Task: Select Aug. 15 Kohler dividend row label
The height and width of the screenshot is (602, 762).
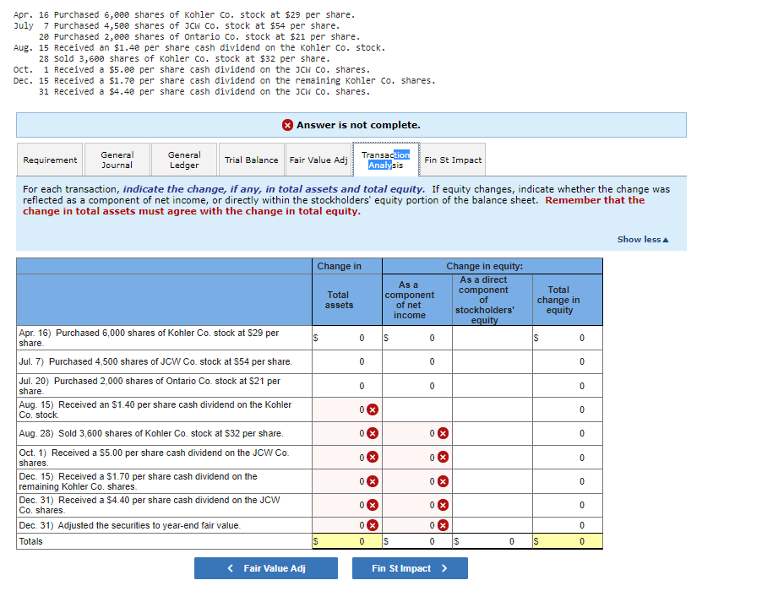Action: [164, 409]
